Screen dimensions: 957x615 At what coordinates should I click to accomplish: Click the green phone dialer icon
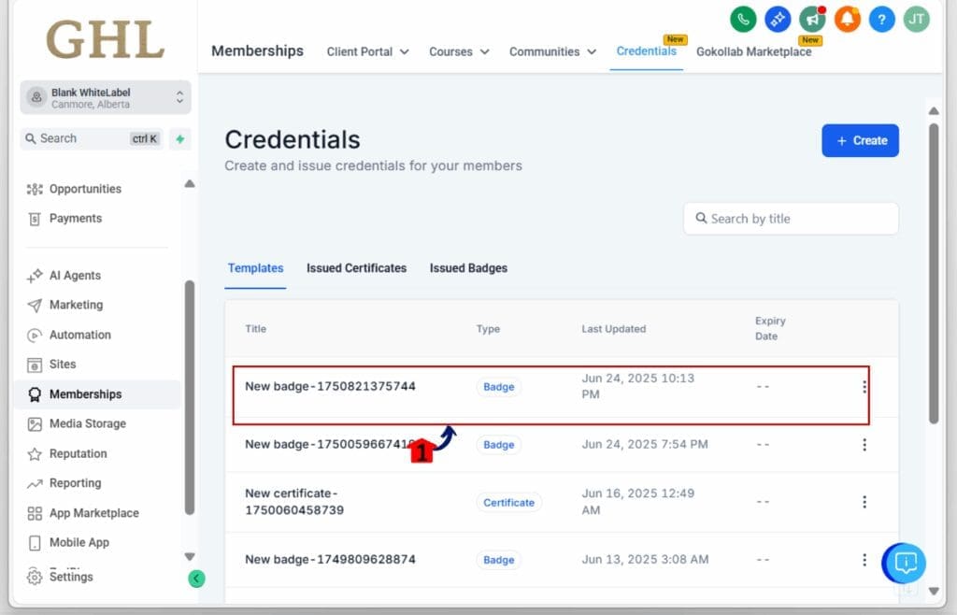coord(743,19)
